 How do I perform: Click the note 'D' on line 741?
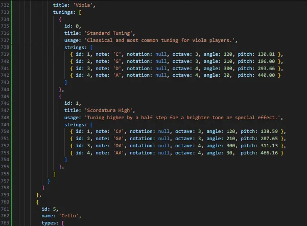[117, 69]
